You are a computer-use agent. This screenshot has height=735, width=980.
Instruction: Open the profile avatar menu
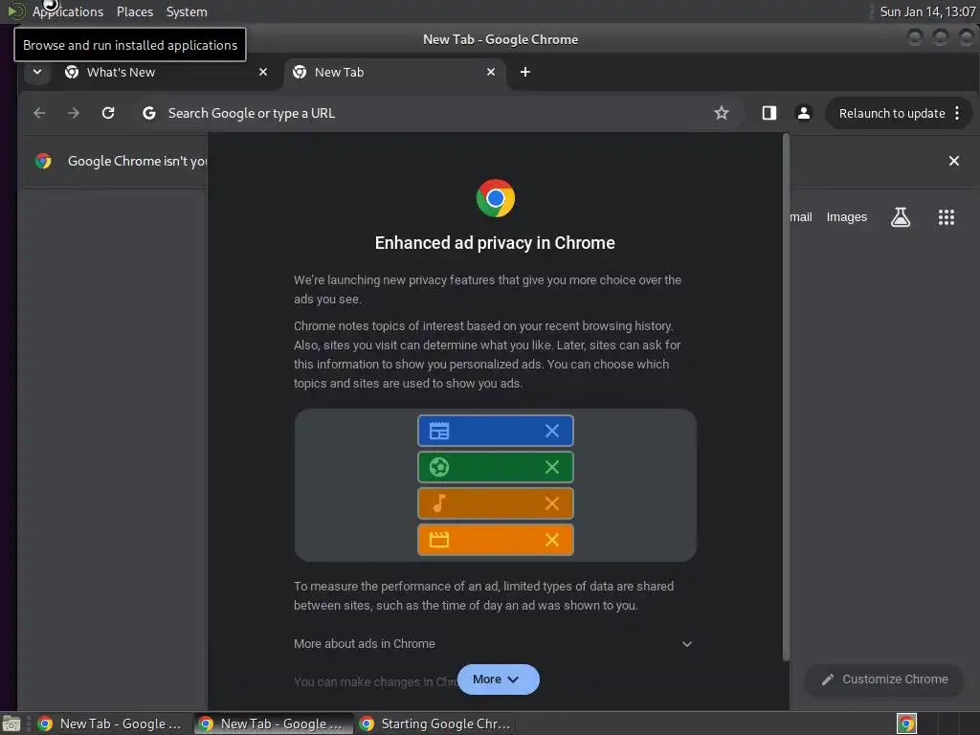[804, 113]
